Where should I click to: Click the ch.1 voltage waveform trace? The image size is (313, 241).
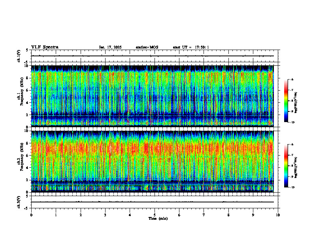tap(153, 56)
